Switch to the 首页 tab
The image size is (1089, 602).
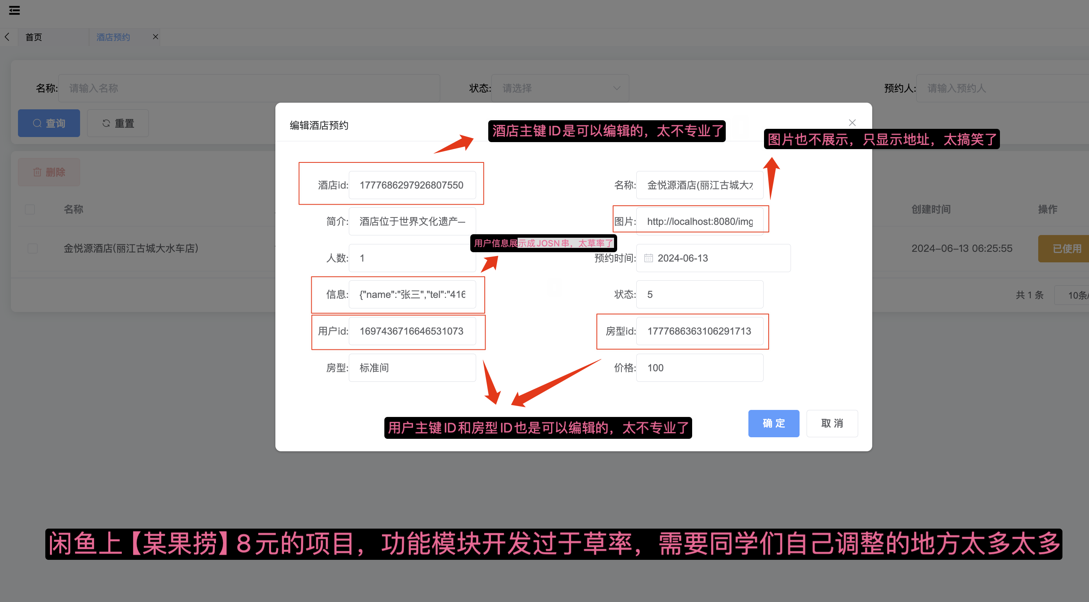pyautogui.click(x=34, y=37)
